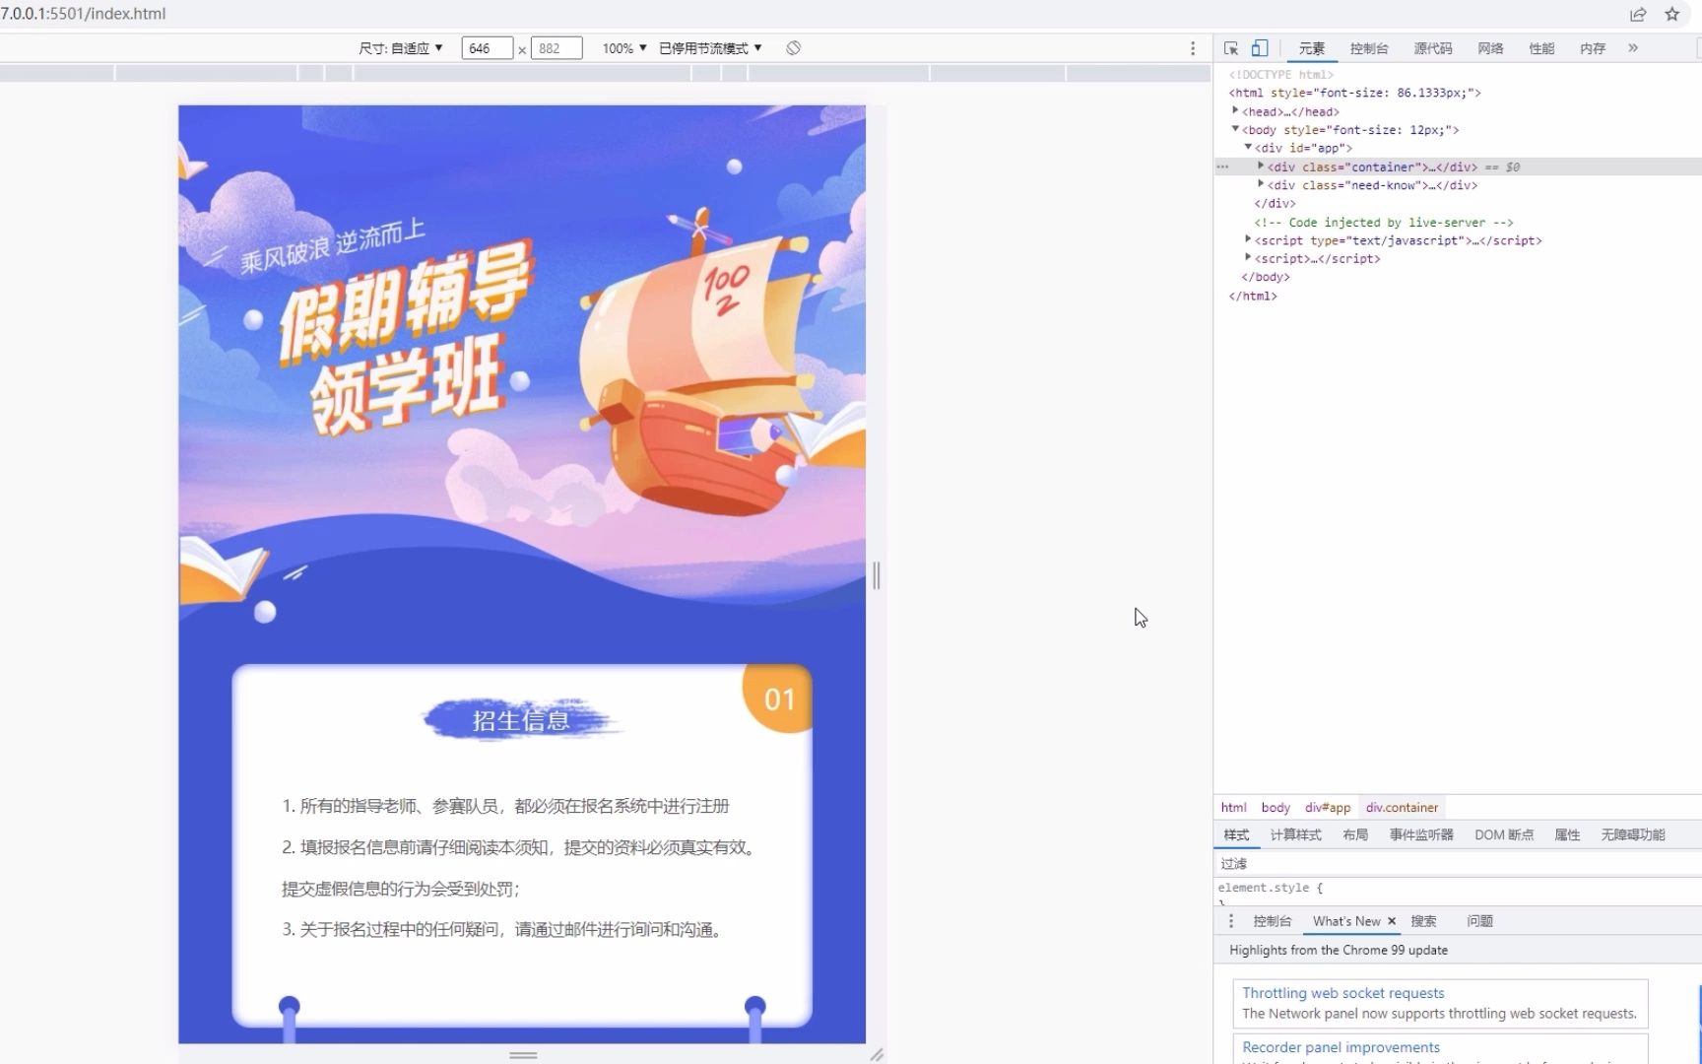
Task: Select the 样式 styles tab
Action: pos(1236,835)
